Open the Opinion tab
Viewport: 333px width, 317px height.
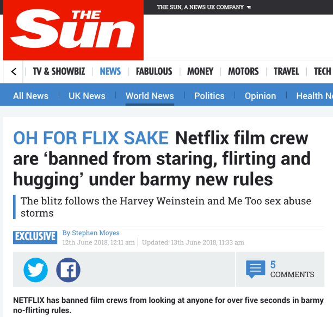(x=260, y=96)
